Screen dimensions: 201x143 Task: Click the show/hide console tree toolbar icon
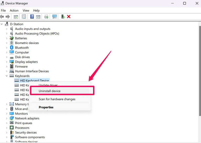click(16, 17)
